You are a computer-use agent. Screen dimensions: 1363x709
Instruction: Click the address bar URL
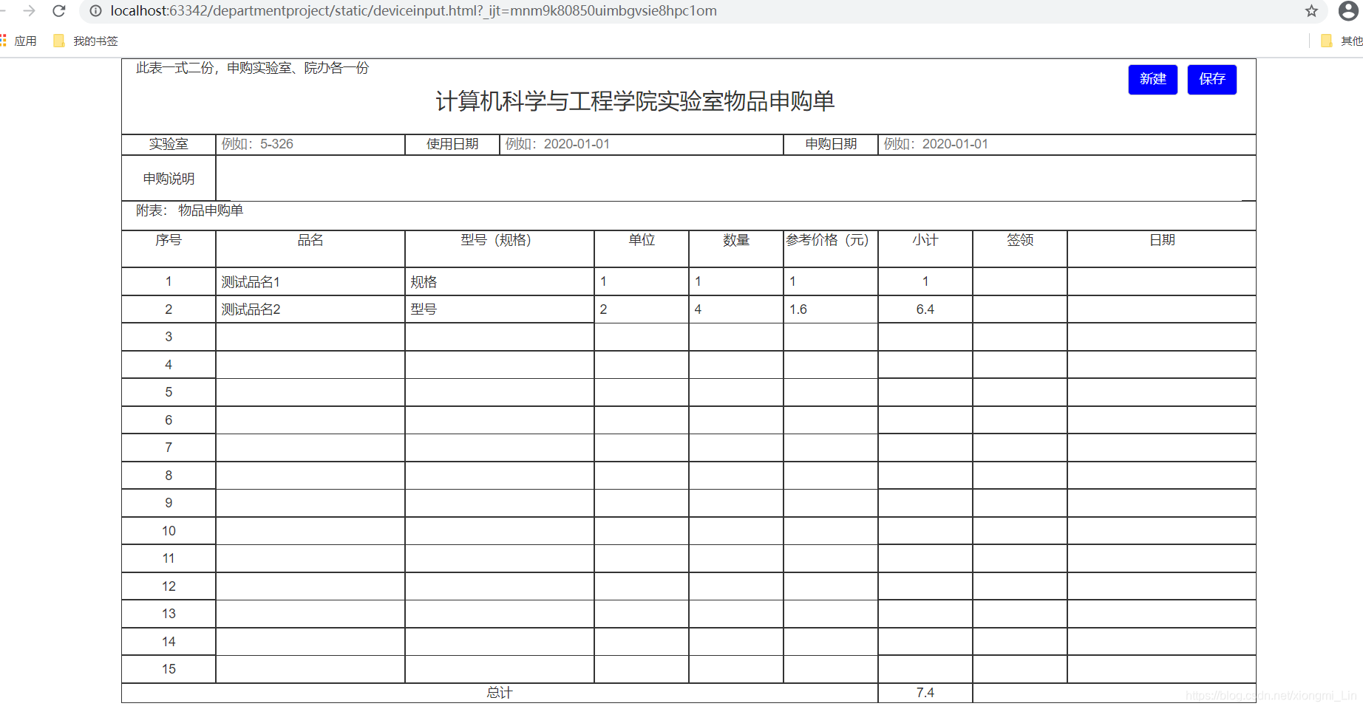click(x=413, y=10)
